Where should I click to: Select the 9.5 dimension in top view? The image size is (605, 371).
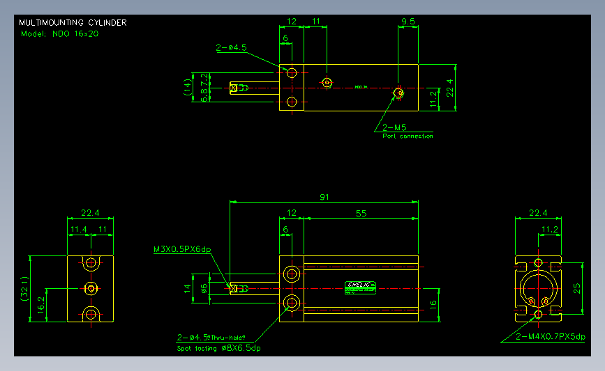(408, 22)
